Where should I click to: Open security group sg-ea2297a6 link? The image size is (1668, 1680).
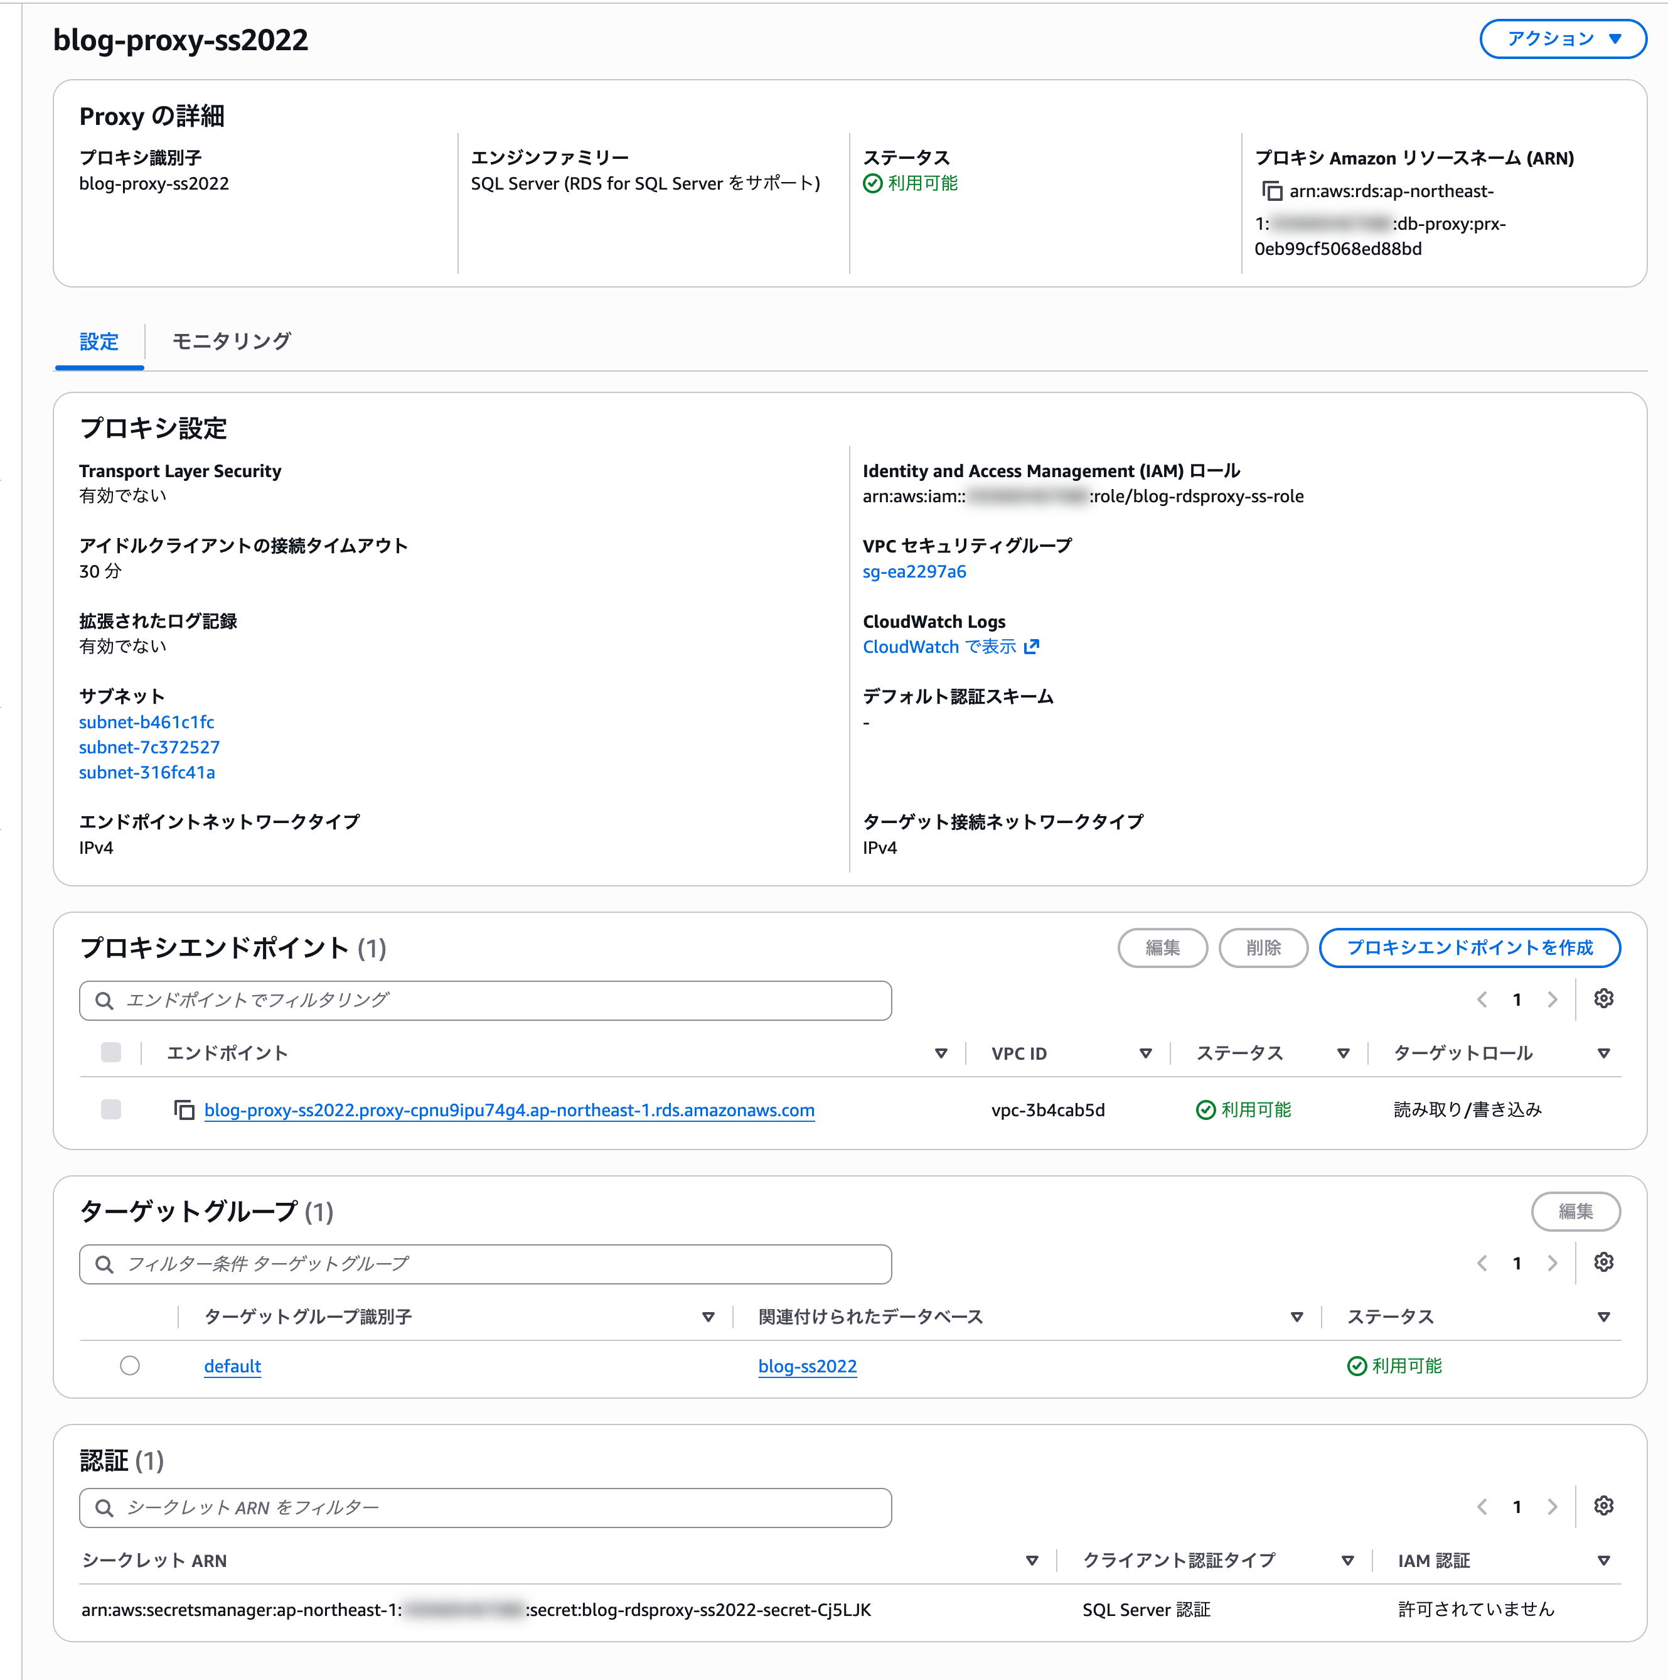pos(914,571)
